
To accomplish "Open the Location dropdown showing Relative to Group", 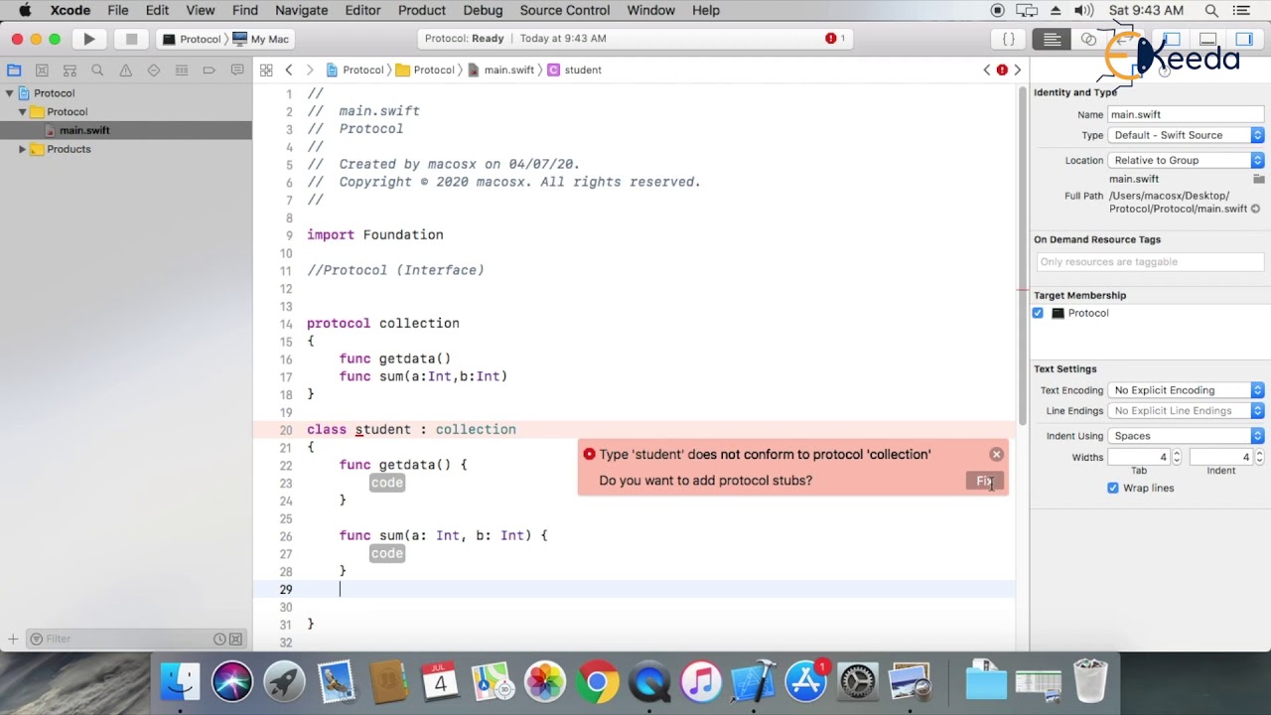I will [1186, 160].
